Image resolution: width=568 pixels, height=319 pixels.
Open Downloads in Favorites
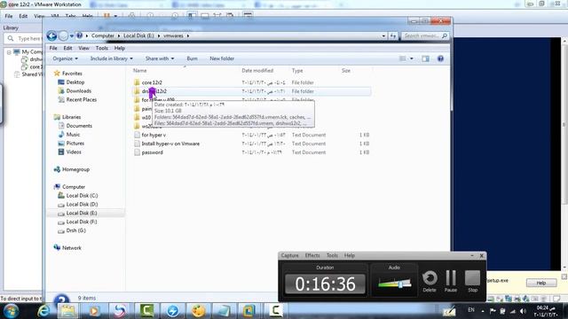pos(79,90)
